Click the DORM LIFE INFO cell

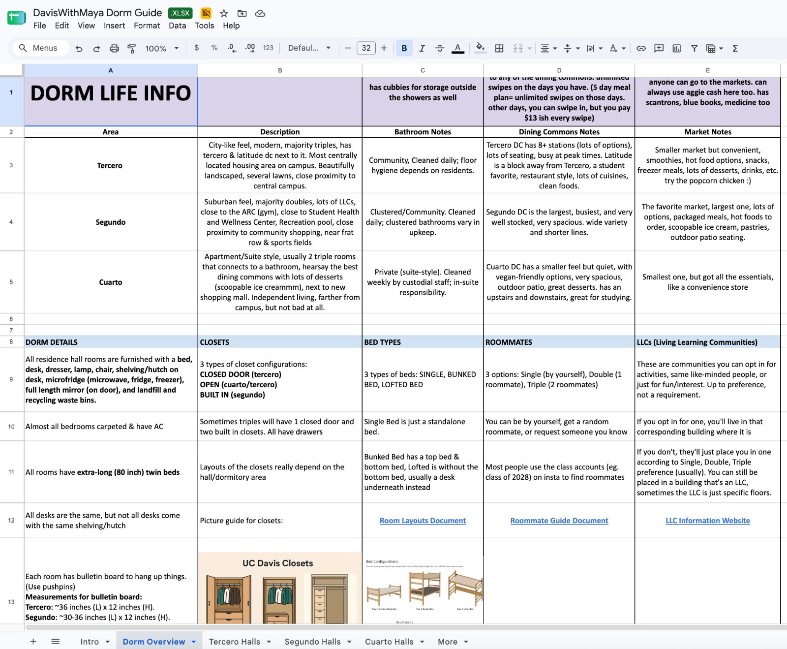(x=111, y=101)
